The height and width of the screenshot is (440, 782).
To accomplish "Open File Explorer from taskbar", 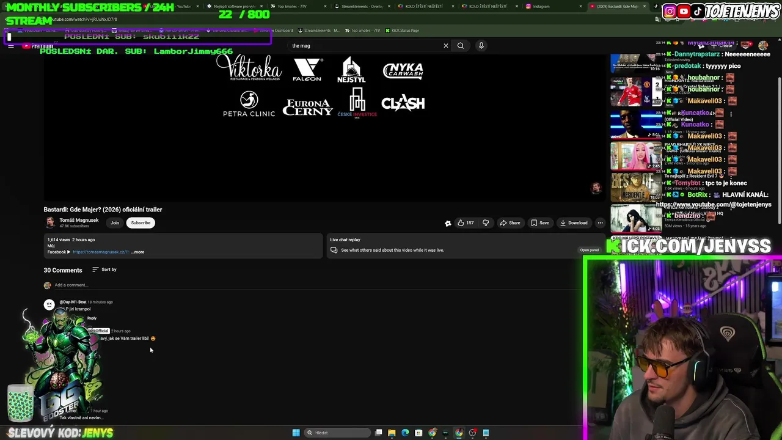I will (392, 433).
